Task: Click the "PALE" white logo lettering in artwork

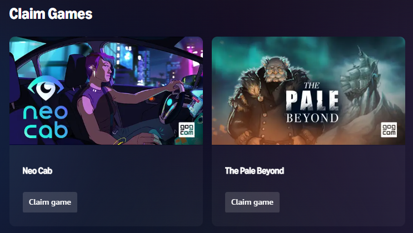Action: pos(312,100)
